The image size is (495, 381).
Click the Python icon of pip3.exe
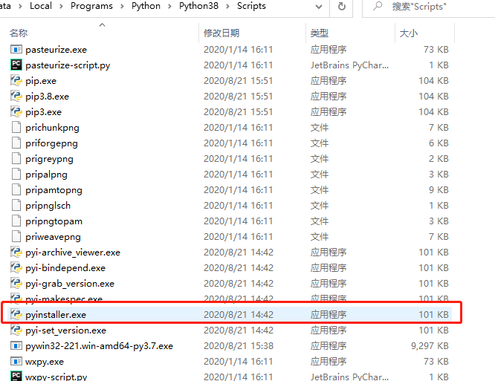pos(16,111)
